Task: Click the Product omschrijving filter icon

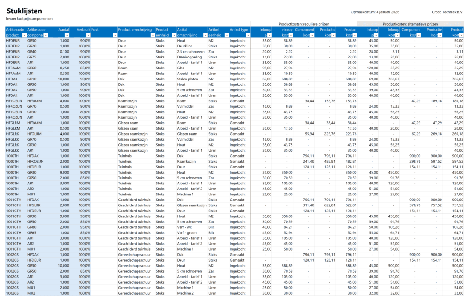Action: (x=153, y=36)
